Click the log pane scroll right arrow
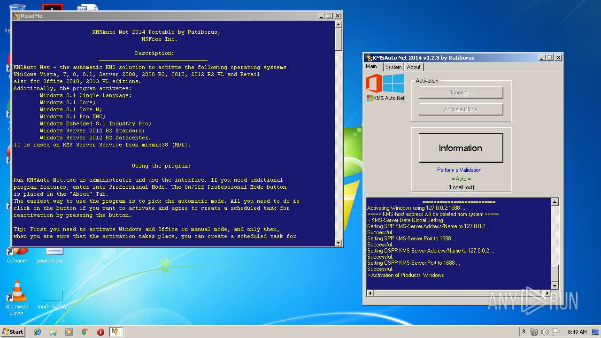Viewport: 601px width, 338px height. (547, 293)
